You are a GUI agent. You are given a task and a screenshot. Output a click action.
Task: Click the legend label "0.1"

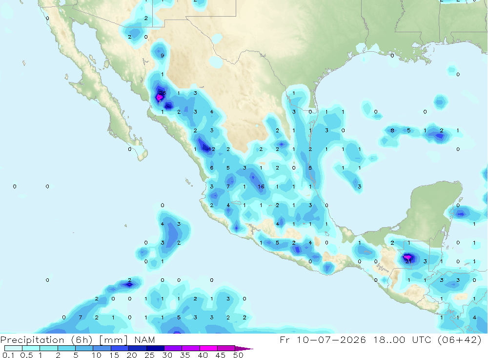(8, 355)
